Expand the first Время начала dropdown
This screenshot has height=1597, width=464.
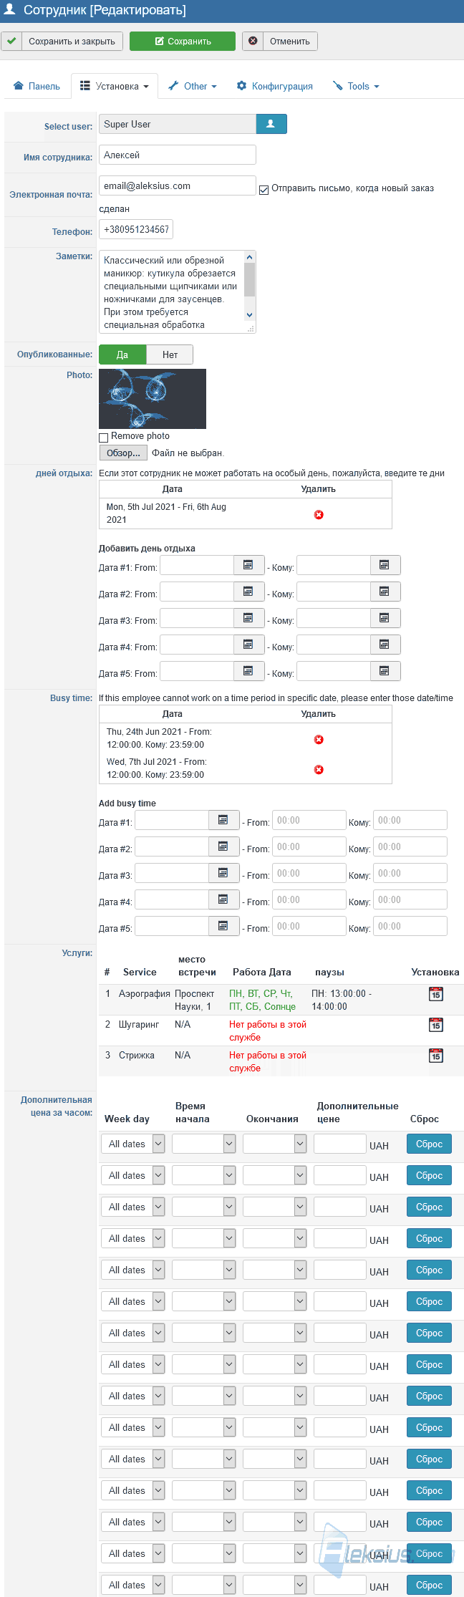tap(204, 1144)
